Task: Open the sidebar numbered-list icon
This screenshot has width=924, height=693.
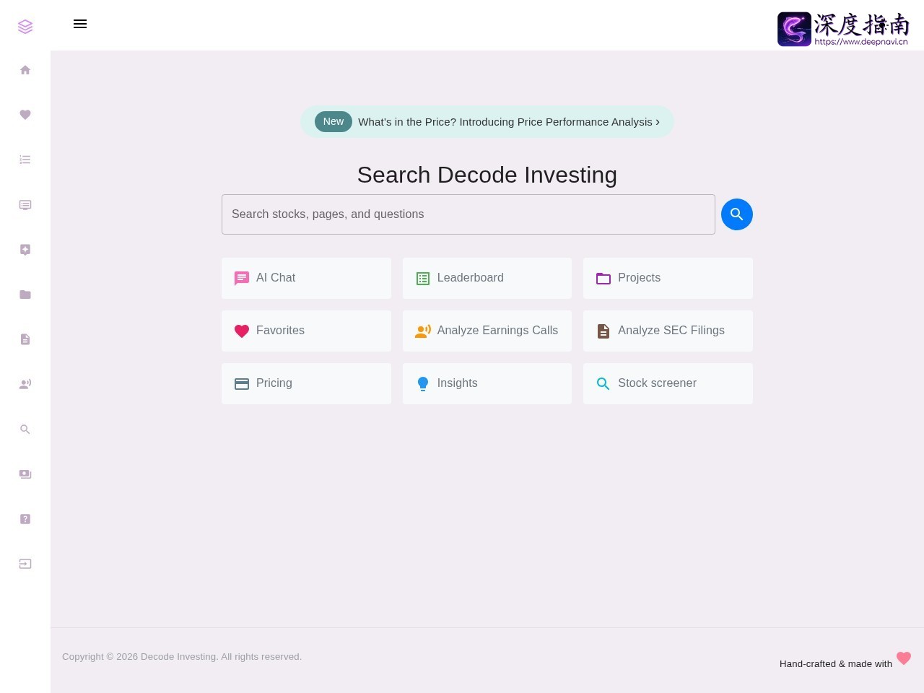Action: [x=25, y=160]
